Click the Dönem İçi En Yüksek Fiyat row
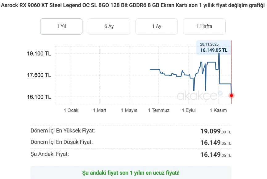The height and width of the screenshot is (179, 267). (131, 131)
